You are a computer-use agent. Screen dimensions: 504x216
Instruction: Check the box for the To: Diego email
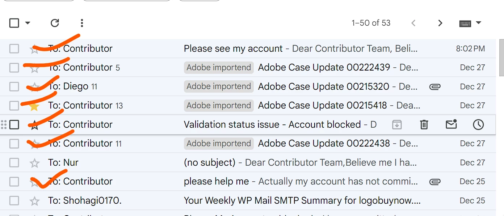click(14, 87)
